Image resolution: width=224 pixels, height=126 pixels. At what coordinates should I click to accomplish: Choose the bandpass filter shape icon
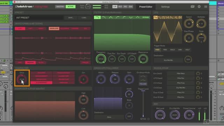pos(111,17)
